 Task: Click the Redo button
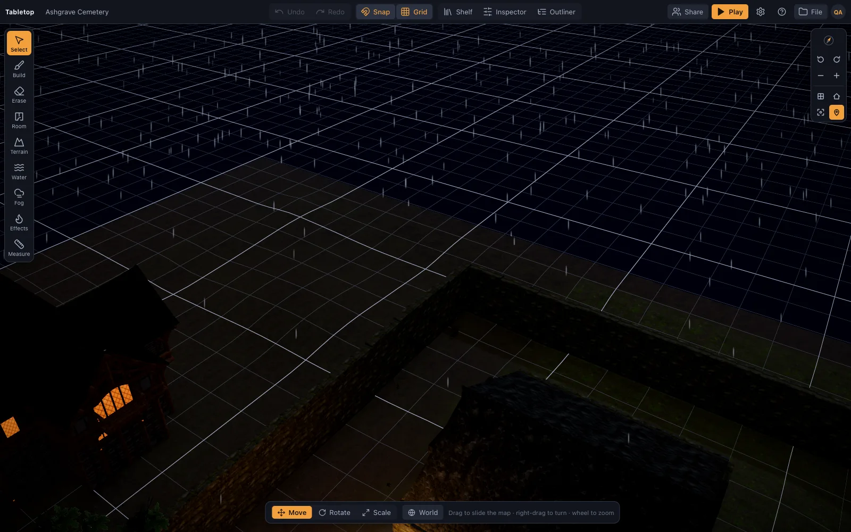[x=330, y=12]
